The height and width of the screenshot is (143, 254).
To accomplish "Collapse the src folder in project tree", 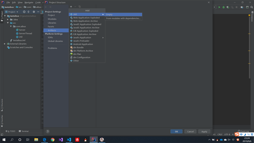I will [8, 23].
